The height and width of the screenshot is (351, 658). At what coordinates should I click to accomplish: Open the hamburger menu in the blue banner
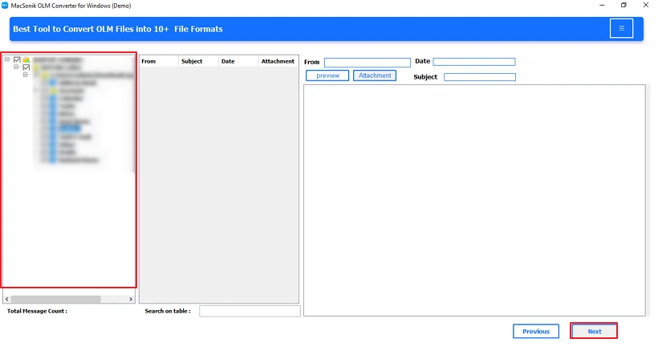coord(621,28)
